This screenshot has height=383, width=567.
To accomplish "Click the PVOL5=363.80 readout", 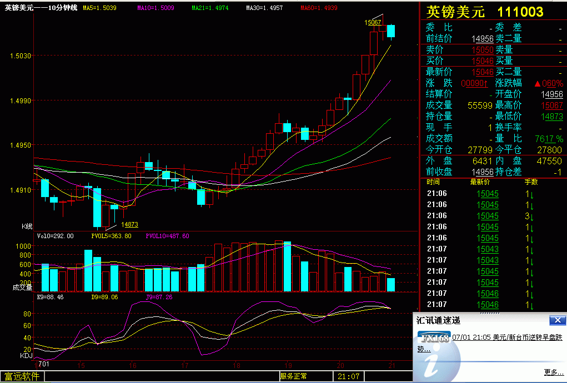I will [x=112, y=236].
